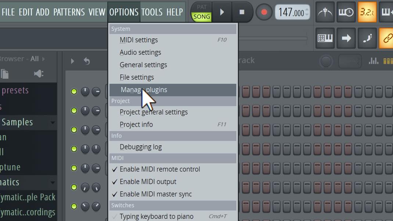The height and width of the screenshot is (221, 393).
Task: Stop playback with the stop button
Action: pos(242,12)
